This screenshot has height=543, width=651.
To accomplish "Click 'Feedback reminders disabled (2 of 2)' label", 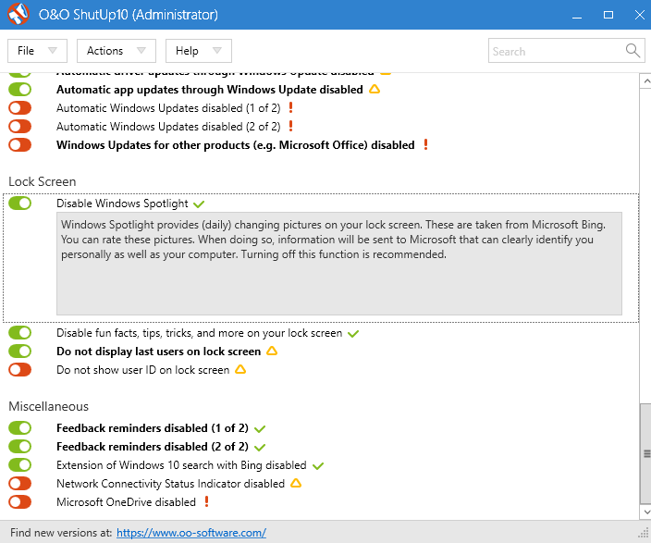I will 153,446.
